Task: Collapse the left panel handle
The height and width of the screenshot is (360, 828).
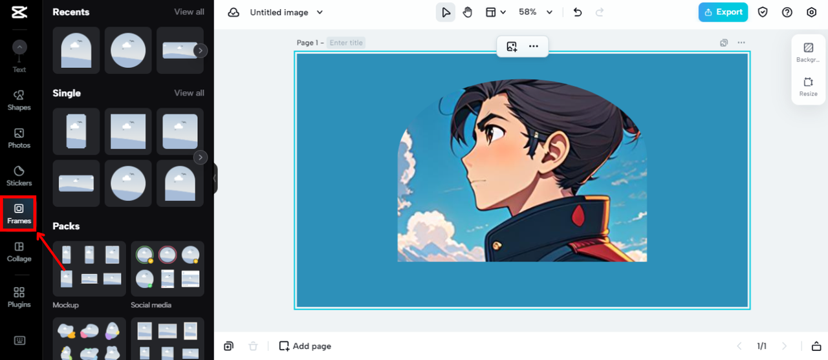Action: pos(215,179)
